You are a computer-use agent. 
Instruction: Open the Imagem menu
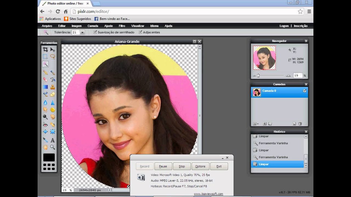click(x=77, y=26)
